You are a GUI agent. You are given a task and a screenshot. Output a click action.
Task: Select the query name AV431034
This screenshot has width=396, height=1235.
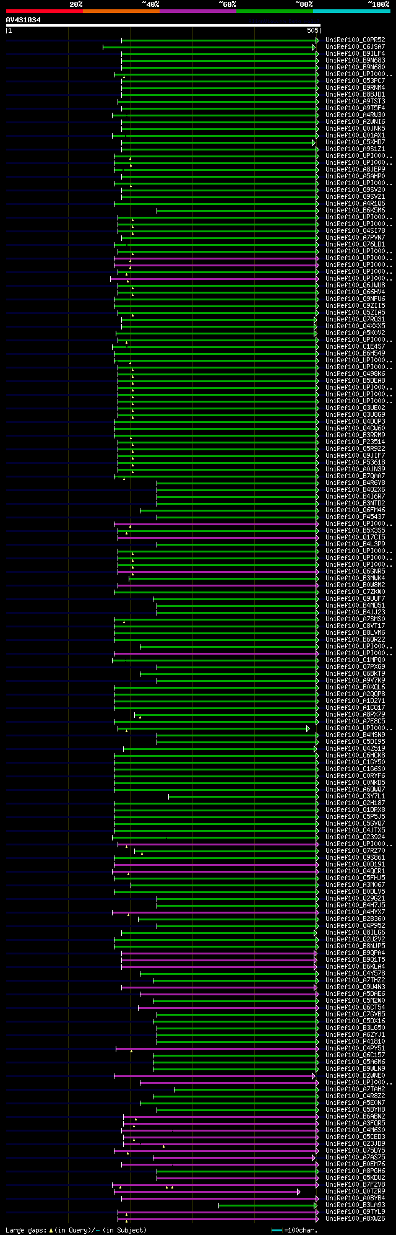[24, 20]
